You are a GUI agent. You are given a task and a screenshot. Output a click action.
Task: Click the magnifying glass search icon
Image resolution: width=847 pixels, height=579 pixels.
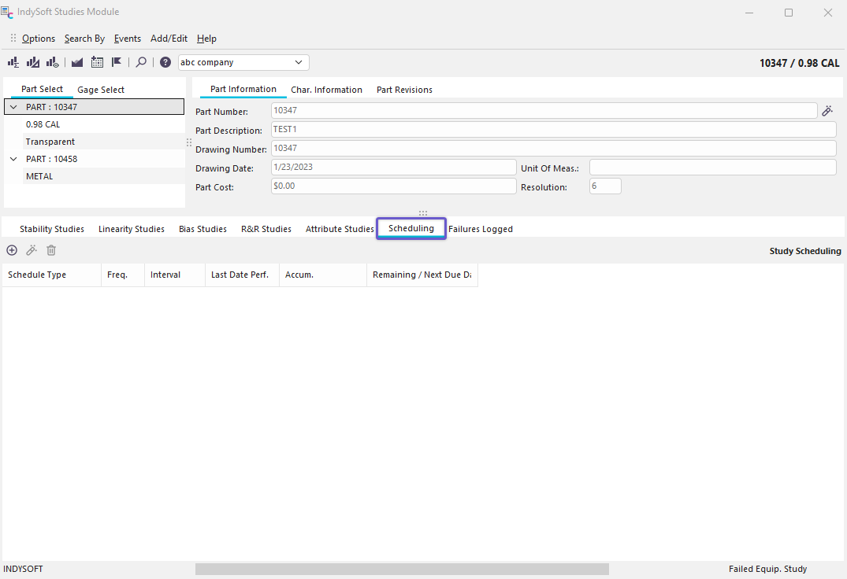141,62
